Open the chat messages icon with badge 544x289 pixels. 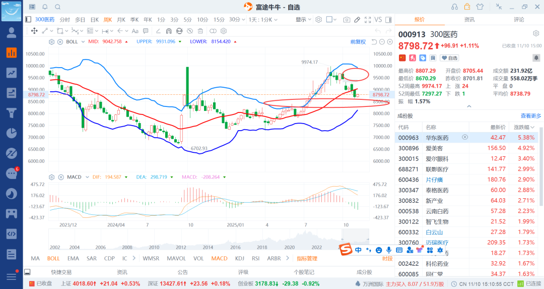pos(12,174)
